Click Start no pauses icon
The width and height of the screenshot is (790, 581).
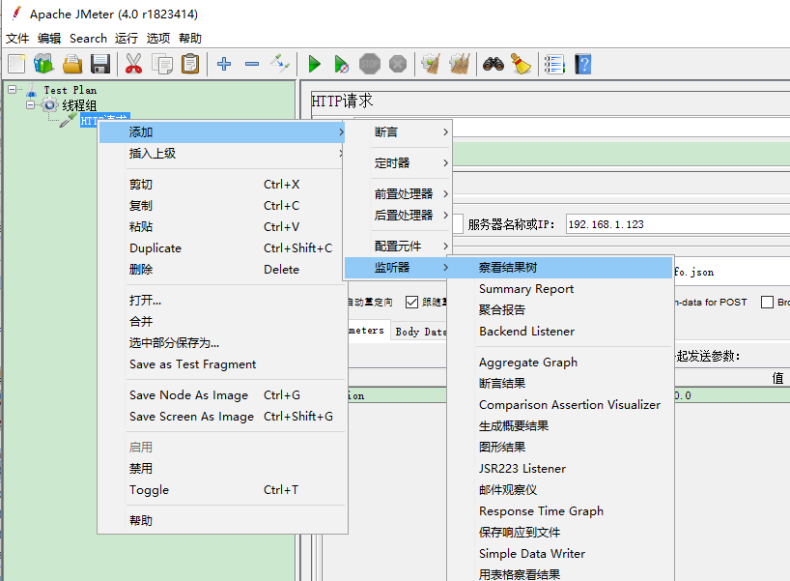(x=341, y=64)
